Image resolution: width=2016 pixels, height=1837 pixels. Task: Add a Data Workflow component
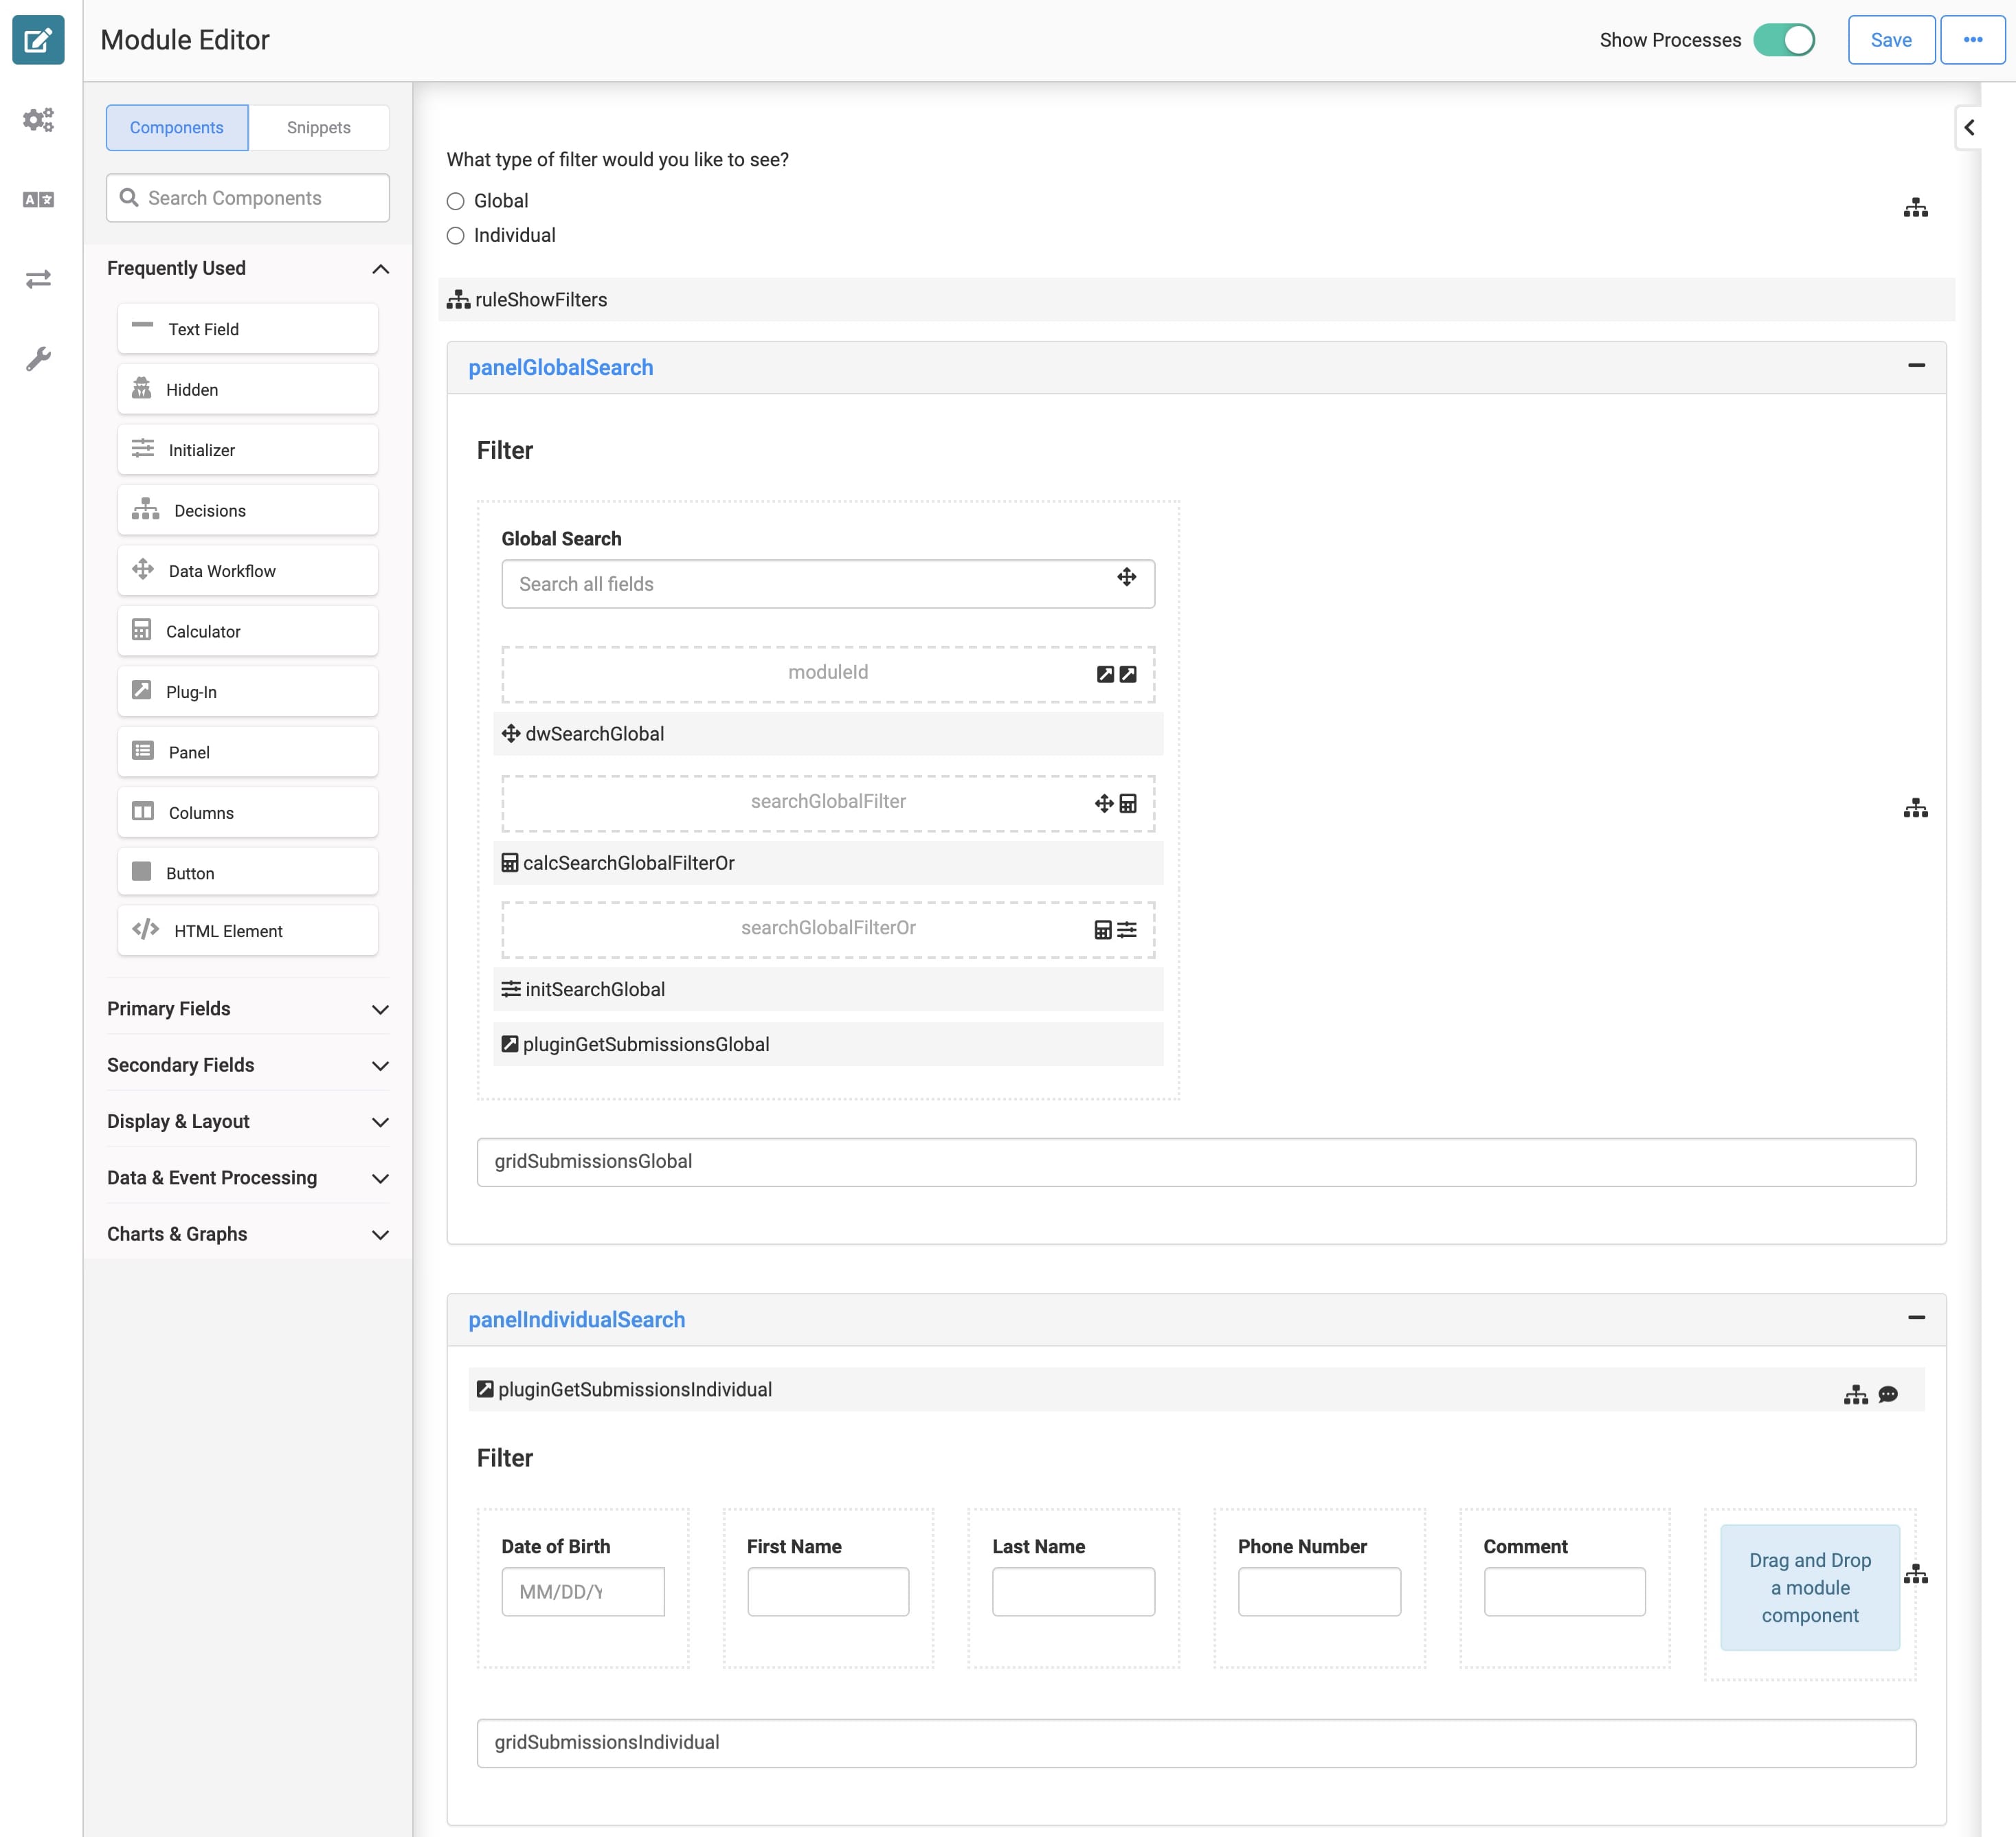247,571
